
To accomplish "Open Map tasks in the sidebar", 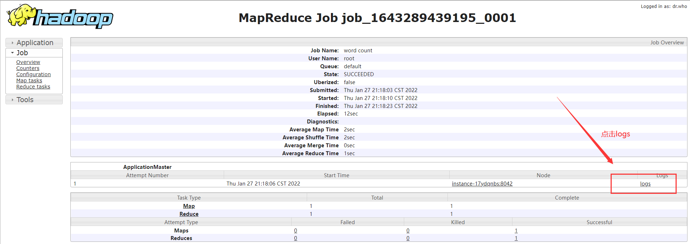I will (x=29, y=80).
